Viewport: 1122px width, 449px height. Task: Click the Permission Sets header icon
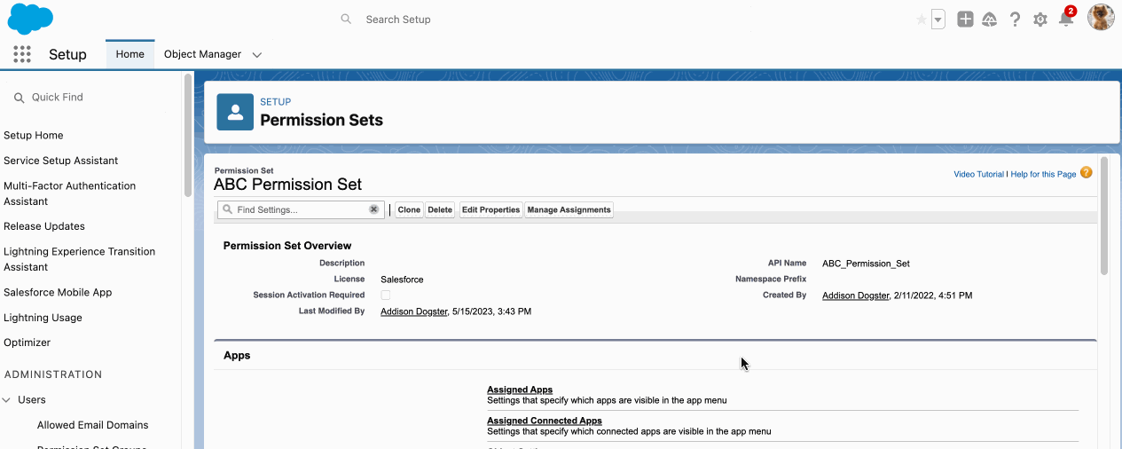pos(235,112)
